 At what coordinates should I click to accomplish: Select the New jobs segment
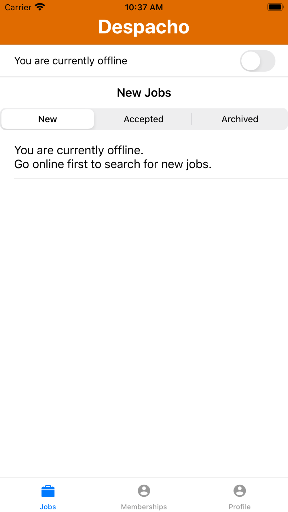tap(48, 119)
